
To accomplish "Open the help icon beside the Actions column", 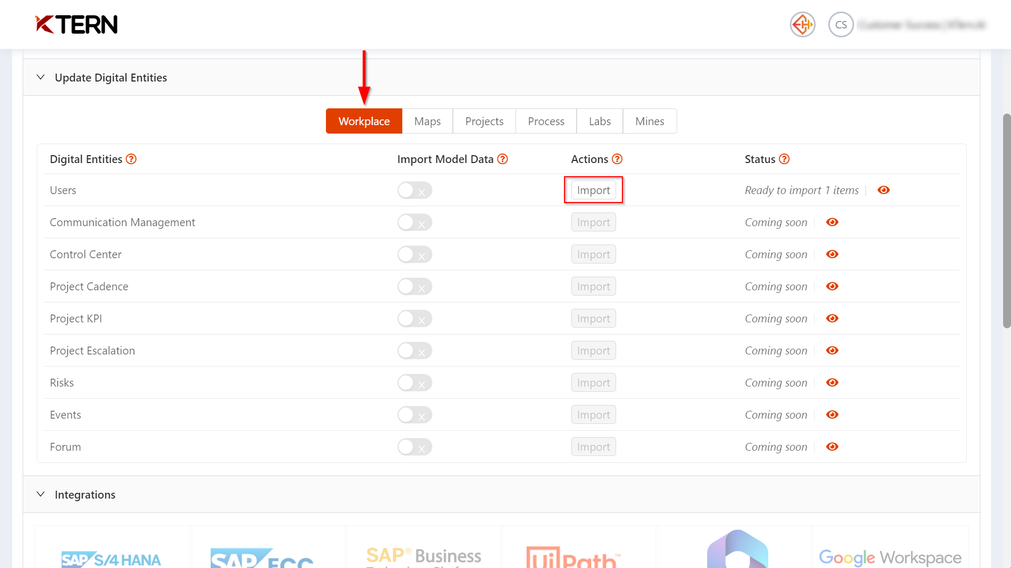I will pyautogui.click(x=617, y=159).
